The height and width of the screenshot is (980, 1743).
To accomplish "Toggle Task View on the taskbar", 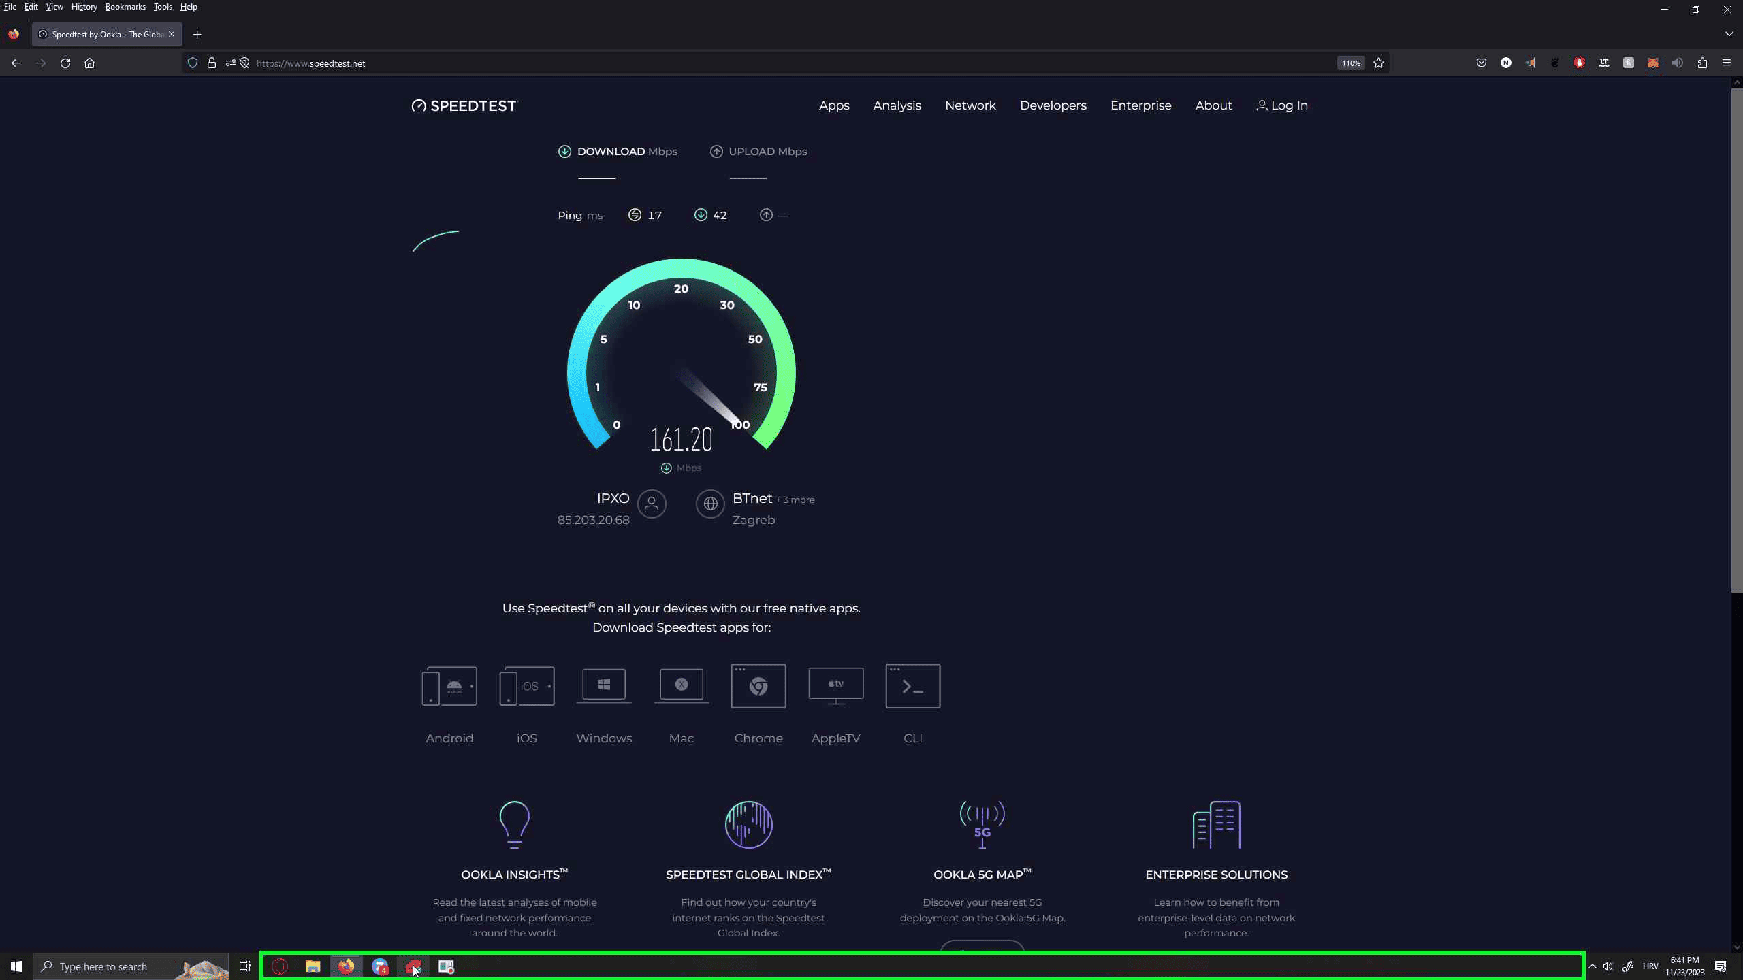I will (245, 966).
